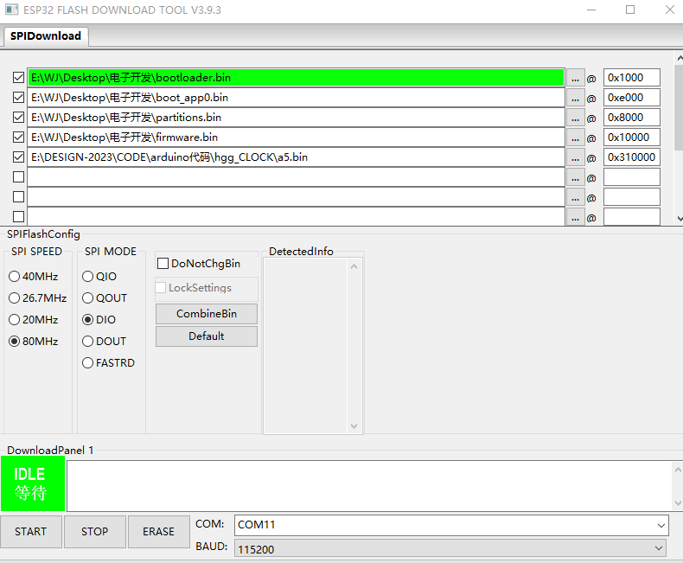Image resolution: width=683 pixels, height=563 pixels.
Task: Open the COM port dropdown
Action: click(661, 525)
